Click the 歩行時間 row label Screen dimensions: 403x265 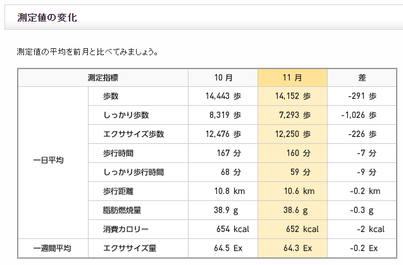pyautogui.click(x=118, y=153)
